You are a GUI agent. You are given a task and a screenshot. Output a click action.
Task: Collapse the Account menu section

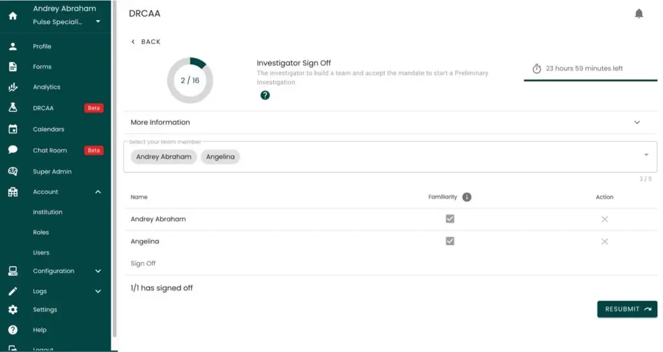98,192
